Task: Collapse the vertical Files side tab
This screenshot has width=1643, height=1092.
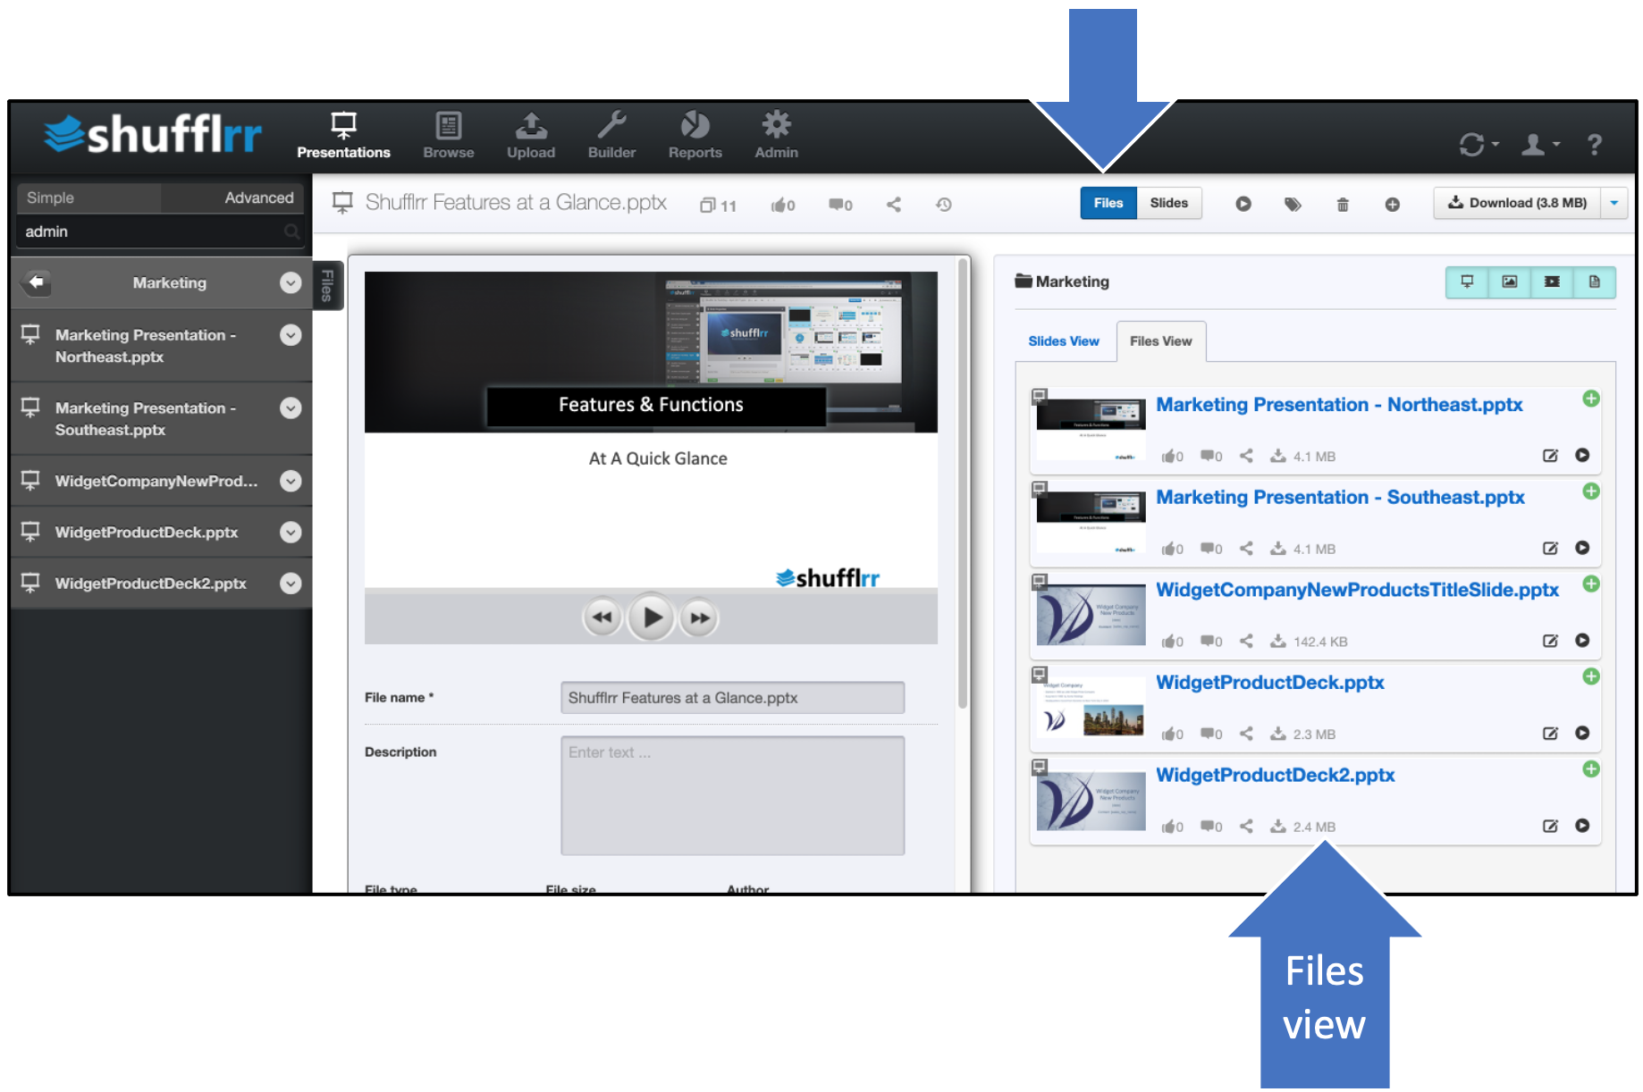Action: point(327,285)
